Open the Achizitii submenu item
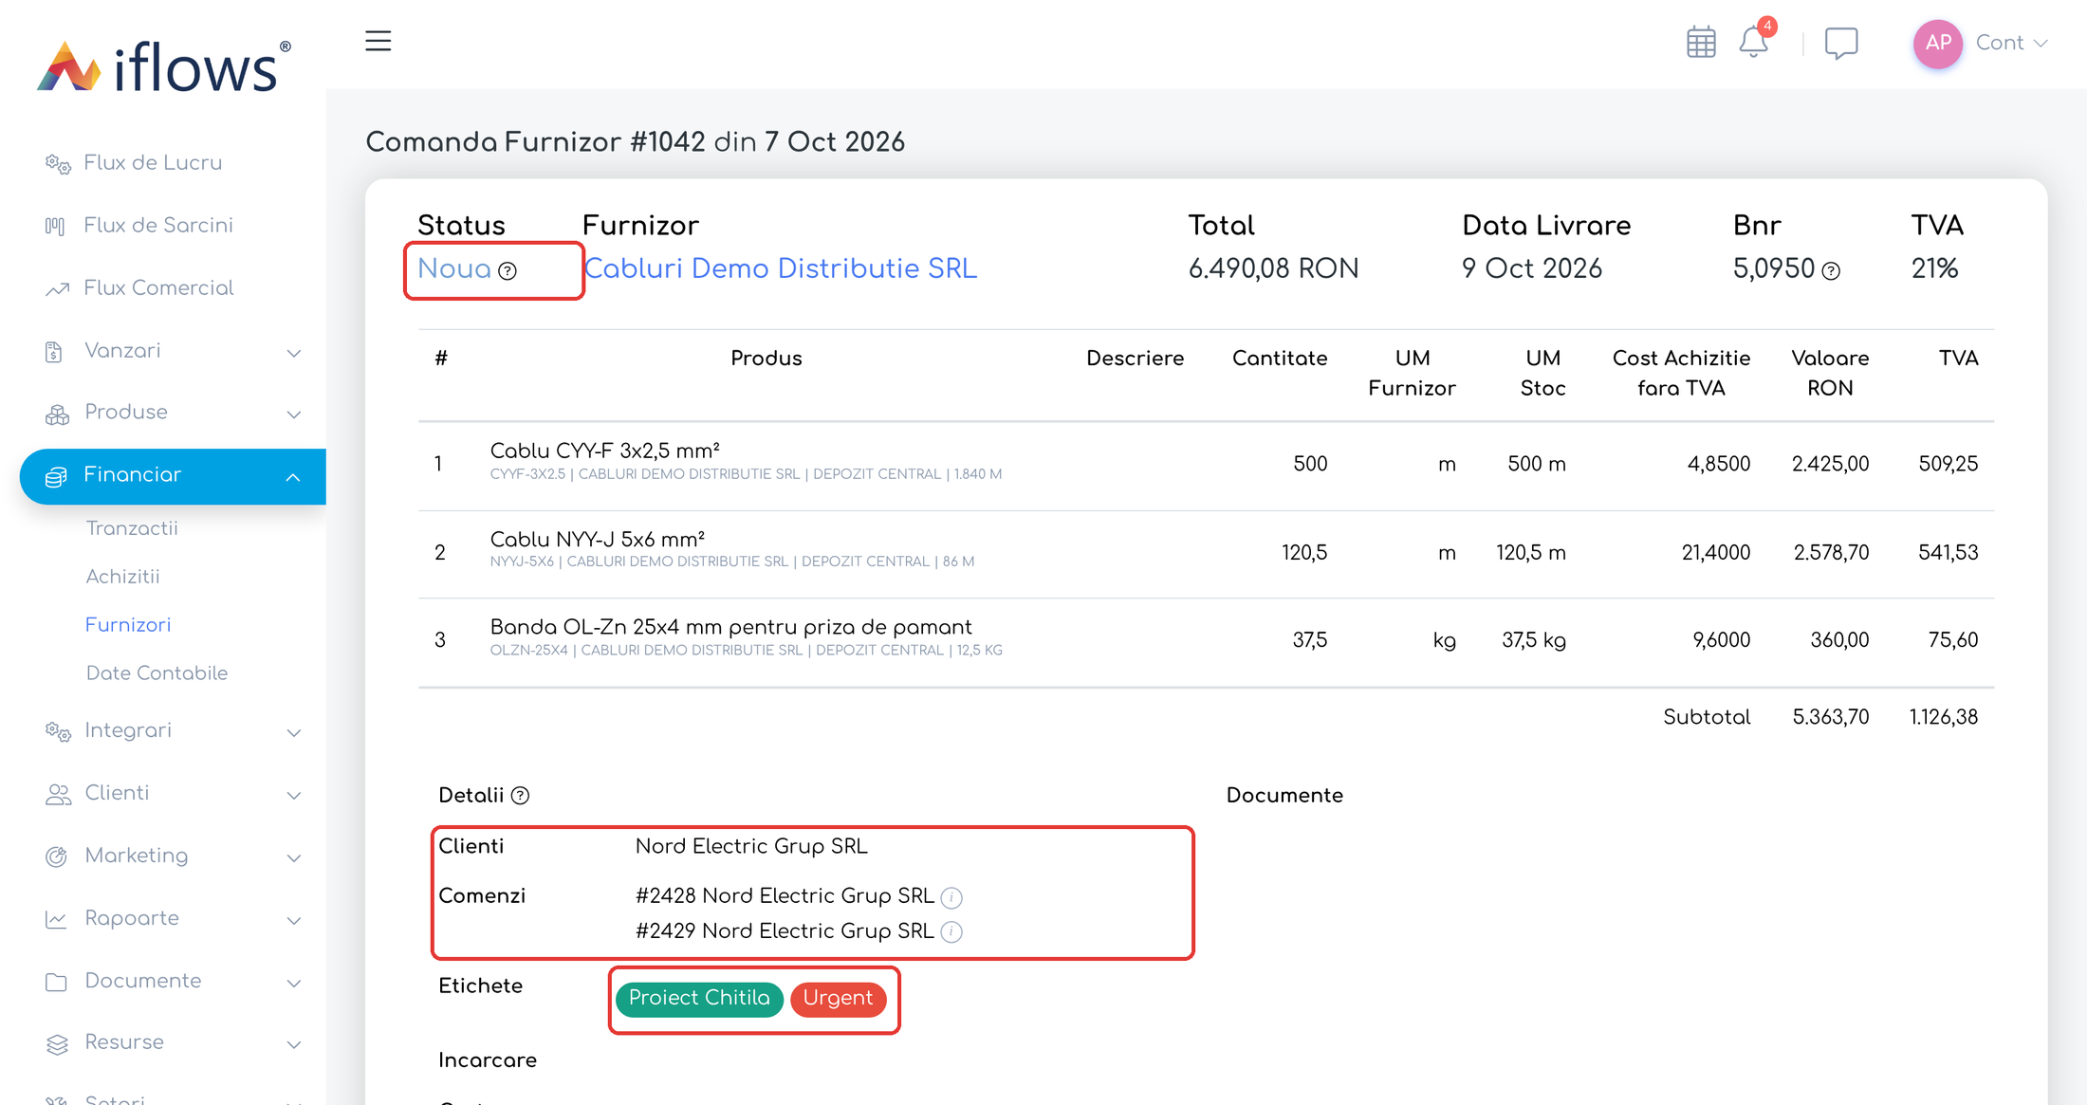The image size is (2087, 1105). [x=122, y=577]
